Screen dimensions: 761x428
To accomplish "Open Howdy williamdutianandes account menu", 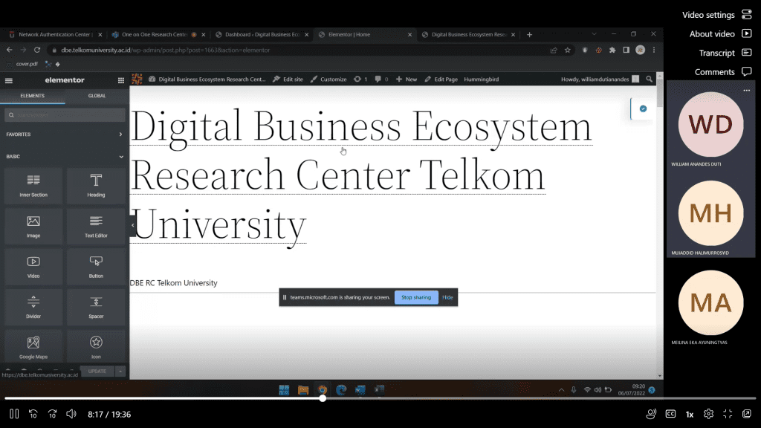I will tap(600, 79).
